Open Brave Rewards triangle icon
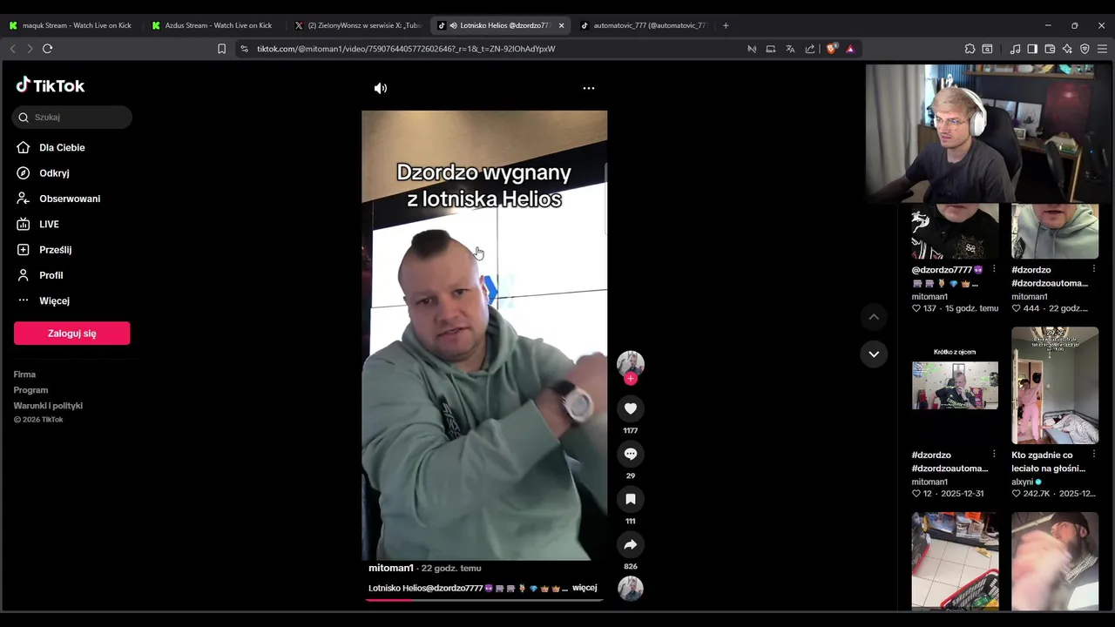The image size is (1115, 627). pyautogui.click(x=850, y=49)
